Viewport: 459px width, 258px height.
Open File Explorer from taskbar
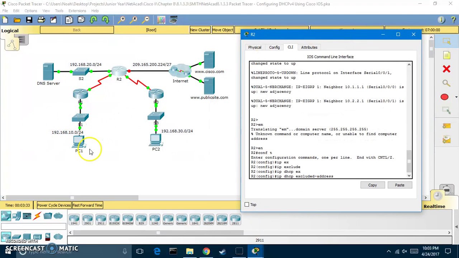(189, 252)
